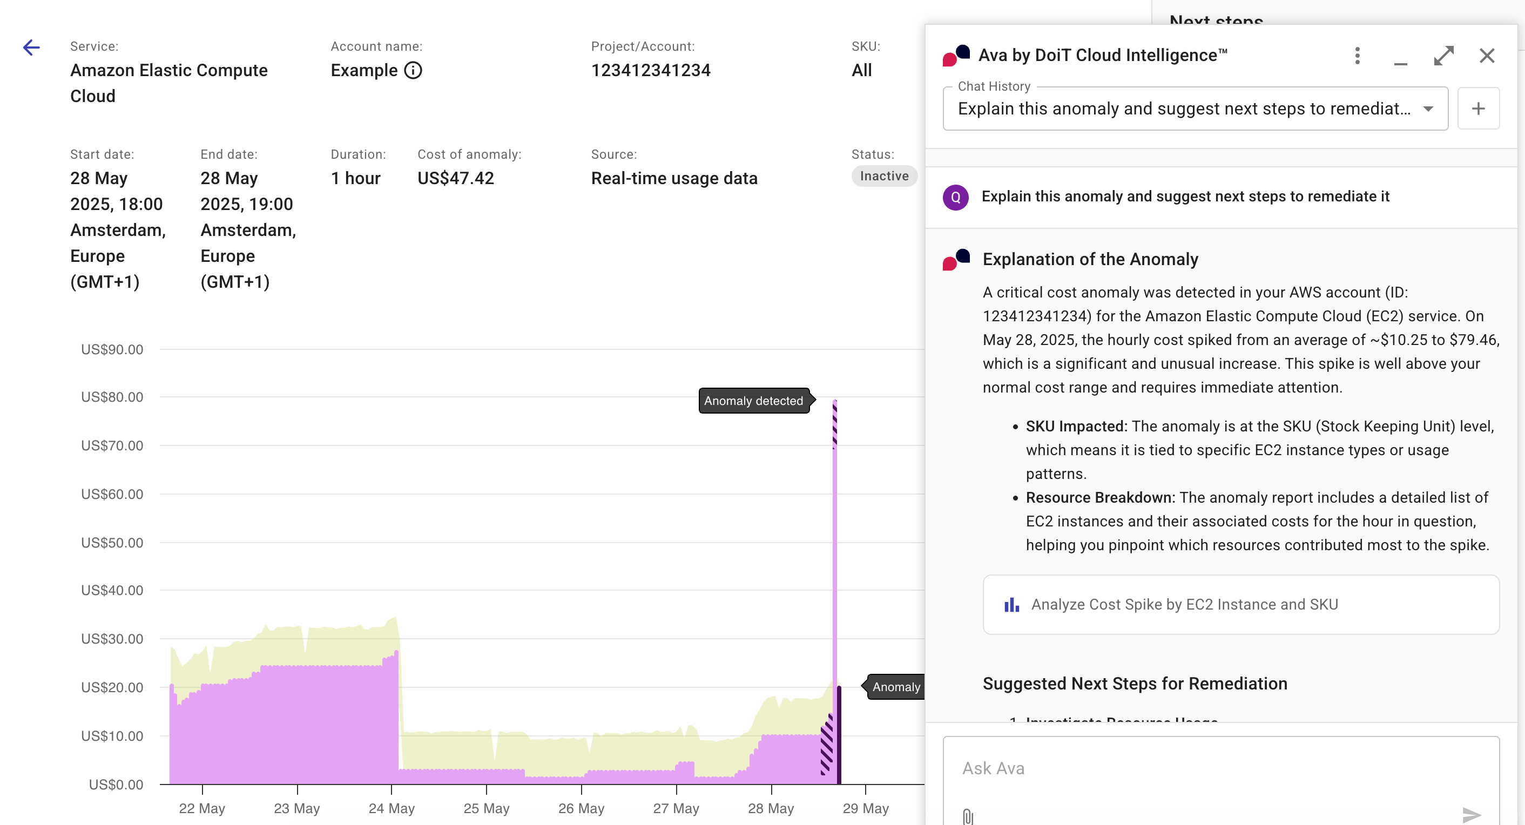Click the attachment paperclip icon
The width and height of the screenshot is (1525, 825).
pyautogui.click(x=968, y=816)
